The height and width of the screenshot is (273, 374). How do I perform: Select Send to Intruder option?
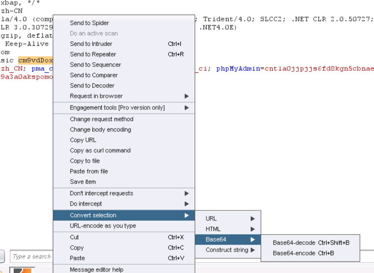tap(91, 44)
